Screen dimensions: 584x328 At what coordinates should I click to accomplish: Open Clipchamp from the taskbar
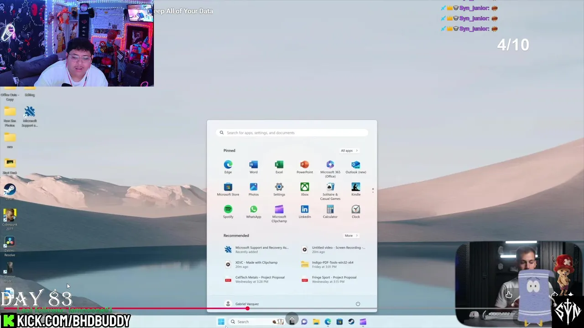[x=363, y=322]
